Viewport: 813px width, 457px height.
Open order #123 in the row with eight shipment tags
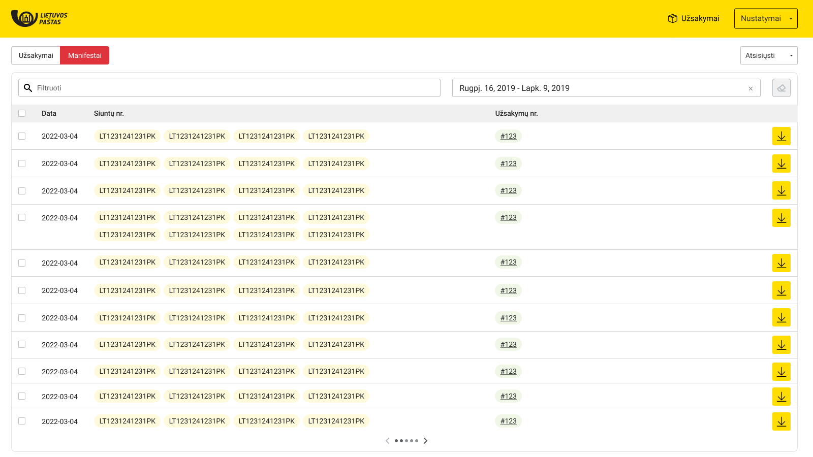(508, 217)
